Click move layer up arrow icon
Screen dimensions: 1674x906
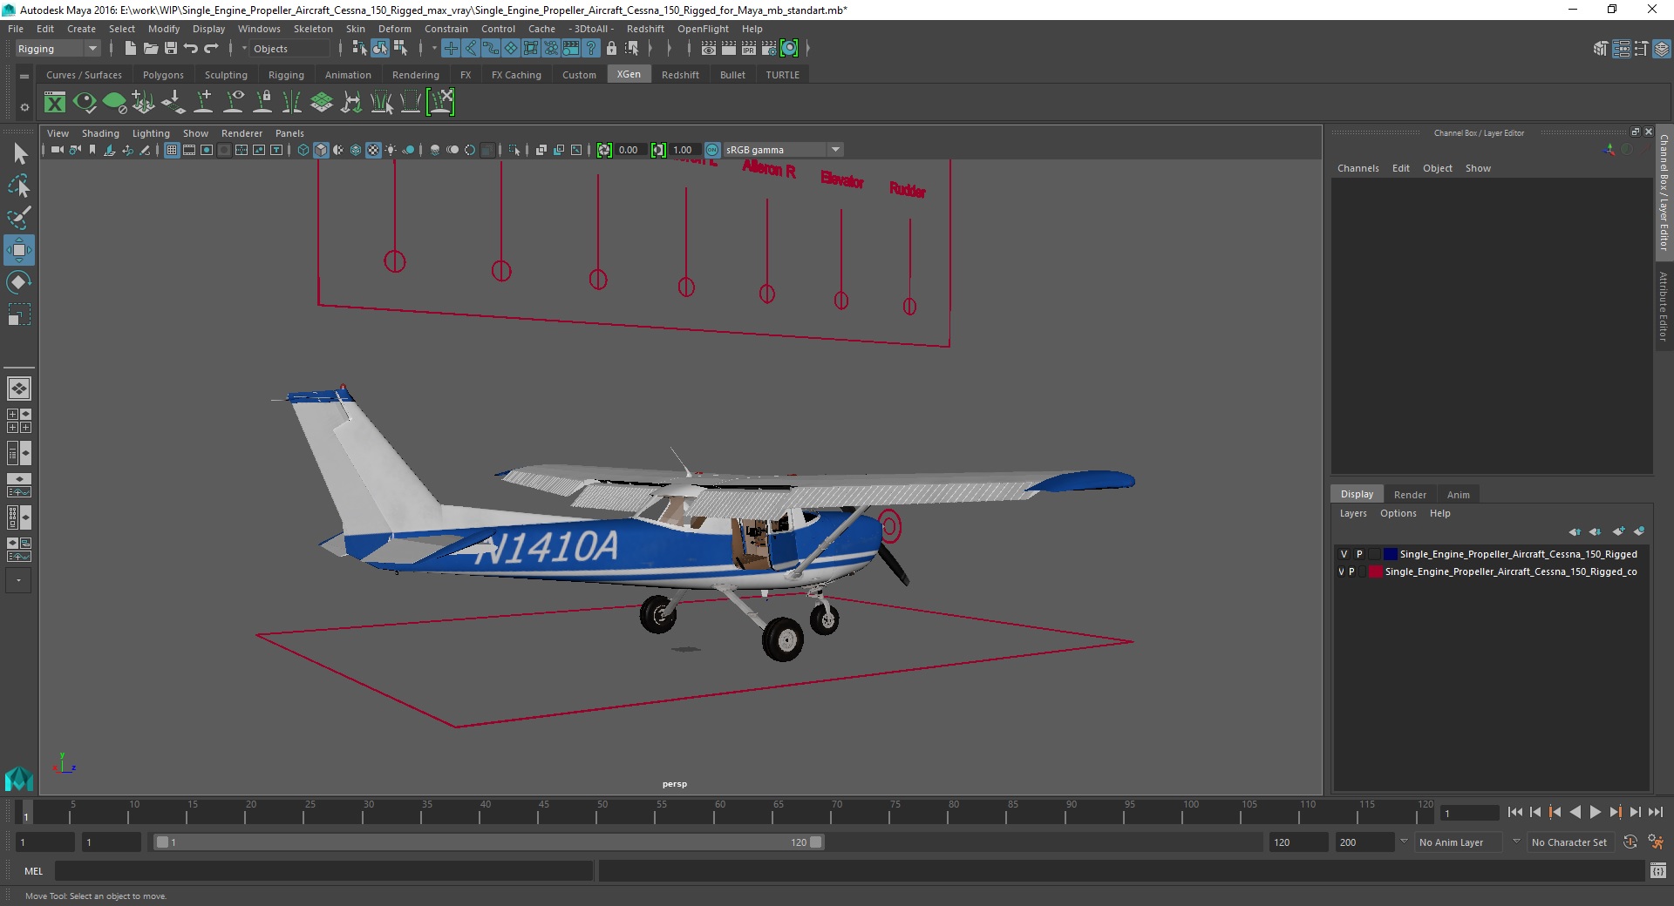(x=1575, y=531)
